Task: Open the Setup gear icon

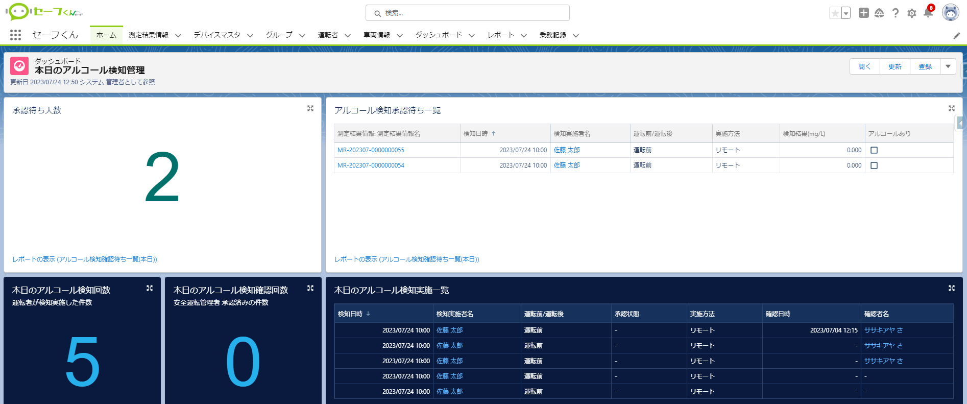Action: coord(911,13)
